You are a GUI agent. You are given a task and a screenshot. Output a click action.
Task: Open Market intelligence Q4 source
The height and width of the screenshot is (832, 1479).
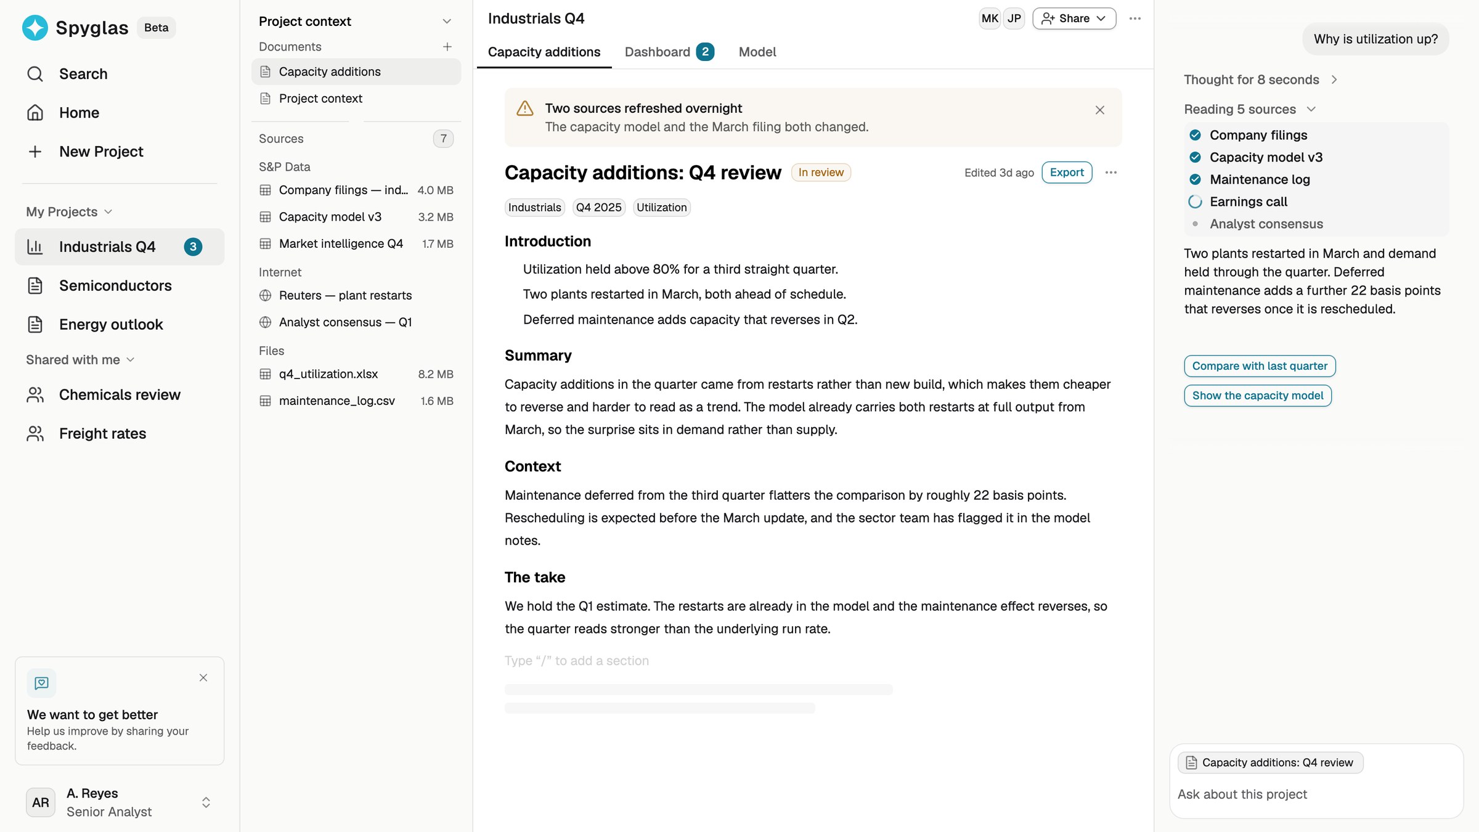[x=356, y=243]
